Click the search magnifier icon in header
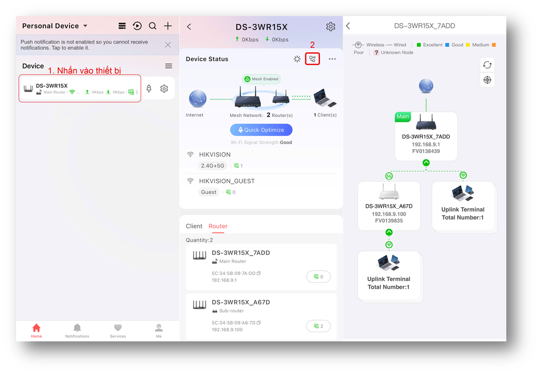 (x=152, y=26)
